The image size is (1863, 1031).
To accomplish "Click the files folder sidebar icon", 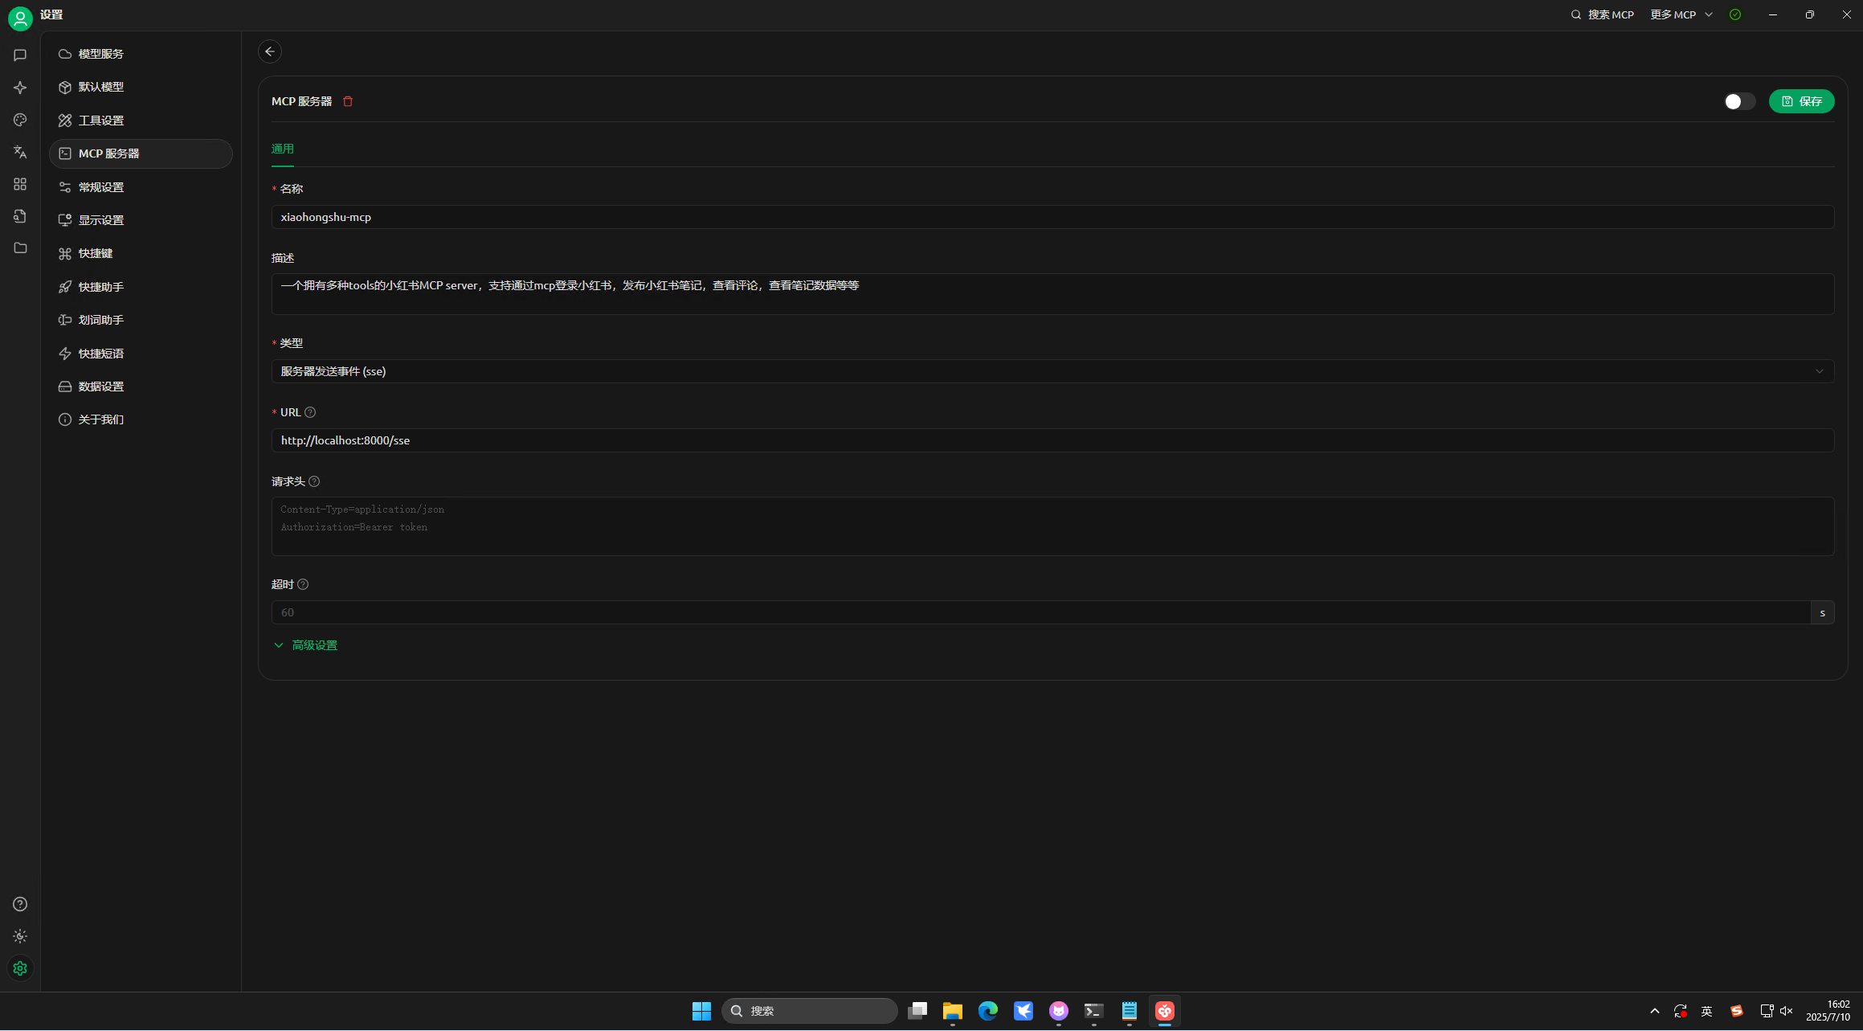I will click(x=20, y=248).
